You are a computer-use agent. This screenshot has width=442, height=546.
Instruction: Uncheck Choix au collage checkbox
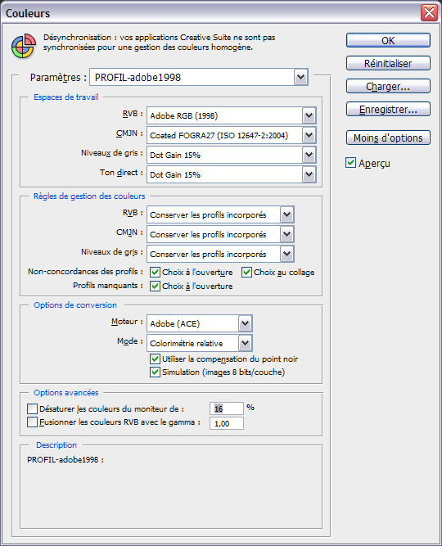click(x=246, y=273)
